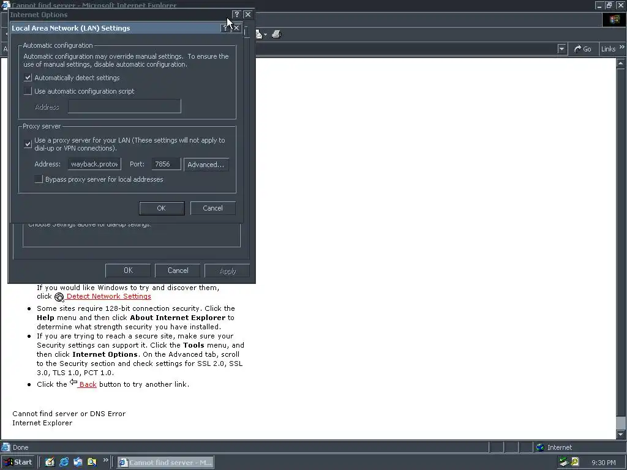The height and width of the screenshot is (470, 627).
Task: Expand the Links toolbar chevron
Action: [x=622, y=47]
